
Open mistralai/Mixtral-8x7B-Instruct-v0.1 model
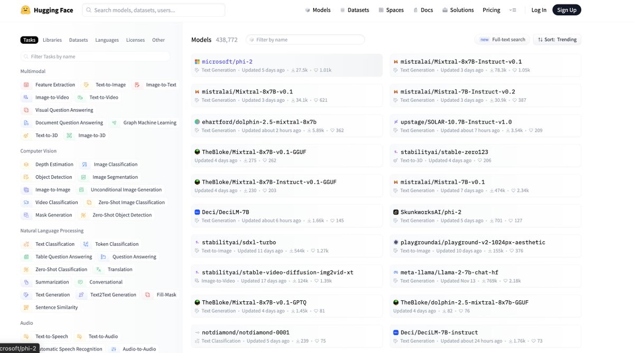point(486,65)
